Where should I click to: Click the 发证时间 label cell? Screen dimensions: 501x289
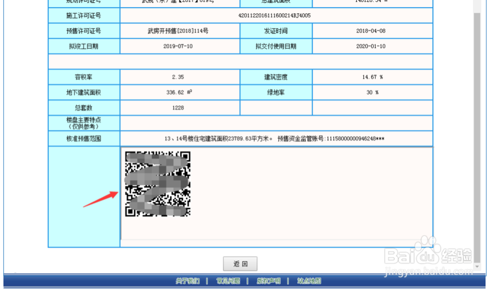click(276, 31)
